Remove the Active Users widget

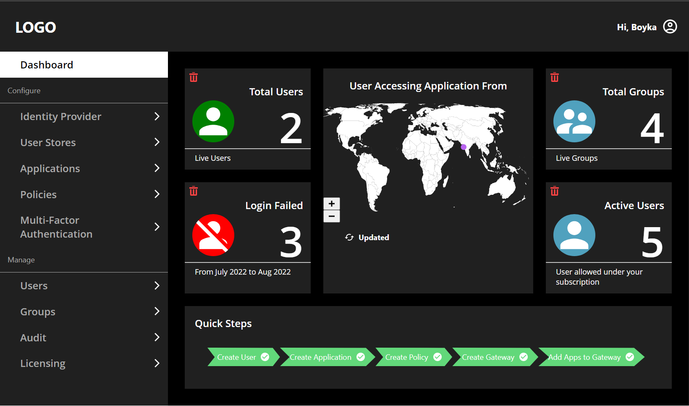[x=555, y=191]
